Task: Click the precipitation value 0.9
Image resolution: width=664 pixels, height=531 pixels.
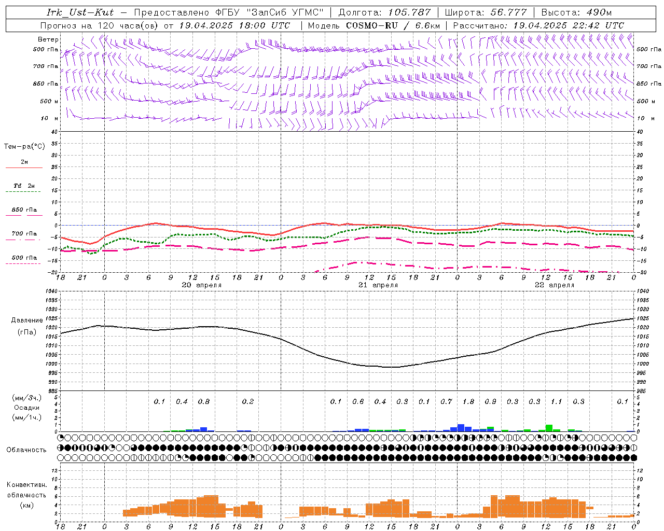Action: (x=490, y=401)
